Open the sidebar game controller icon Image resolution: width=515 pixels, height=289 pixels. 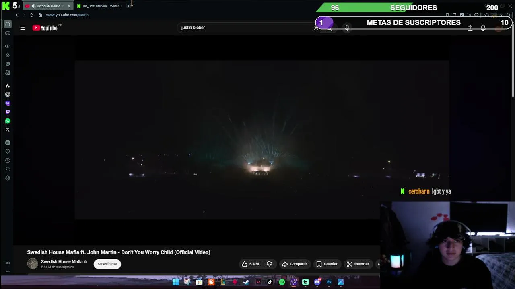pos(8,33)
